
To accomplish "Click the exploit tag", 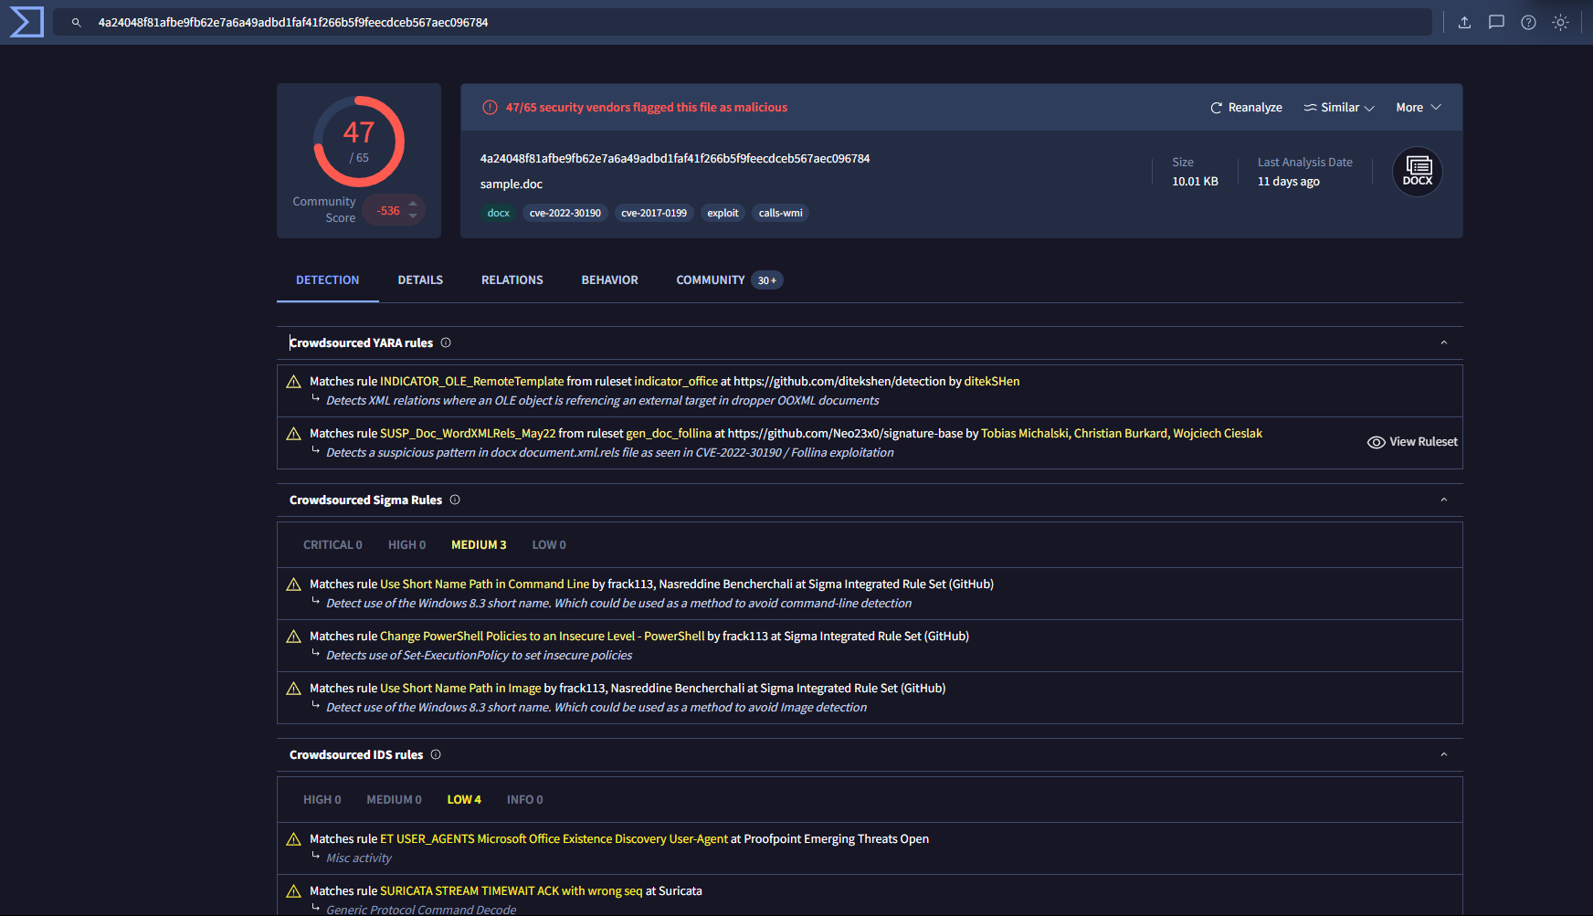I will (723, 214).
